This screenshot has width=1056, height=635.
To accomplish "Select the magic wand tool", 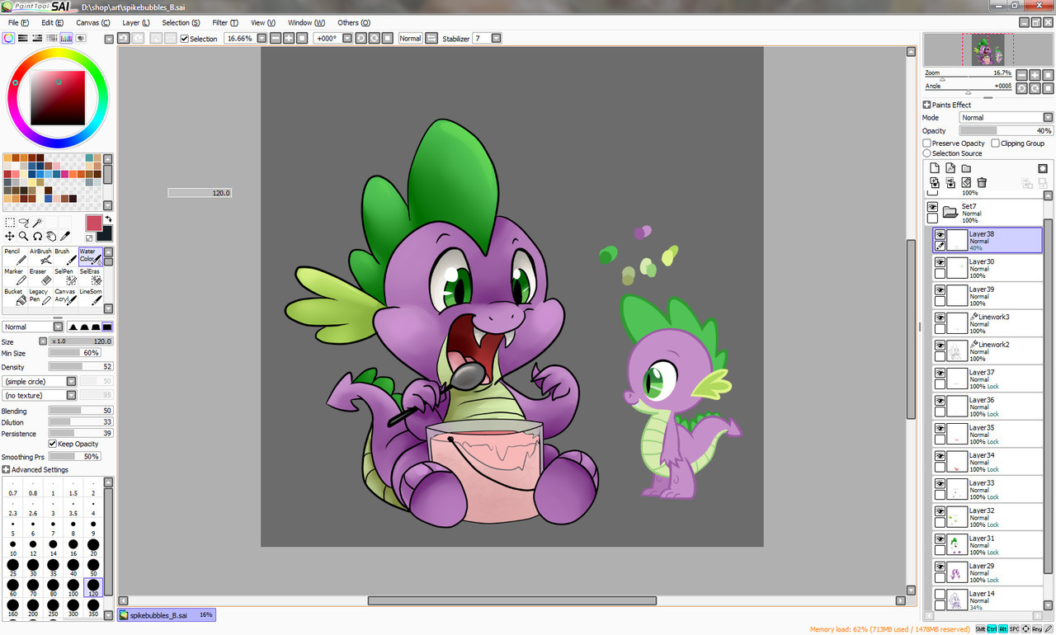I will tap(38, 223).
